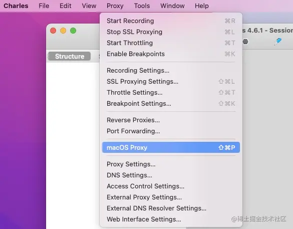Open Recording Settings...
Image resolution: width=293 pixels, height=229 pixels.
[x=171, y=71]
